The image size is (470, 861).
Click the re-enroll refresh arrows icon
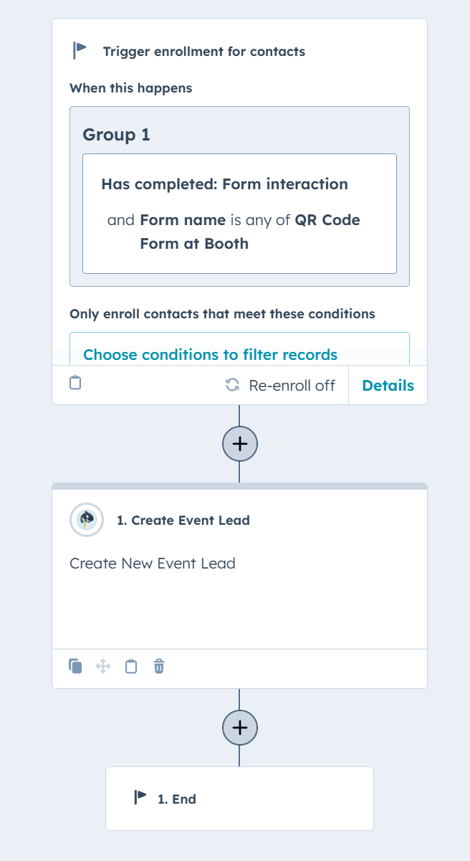(x=232, y=385)
